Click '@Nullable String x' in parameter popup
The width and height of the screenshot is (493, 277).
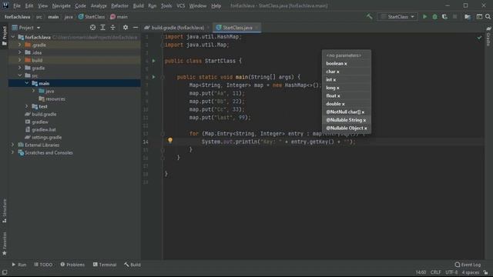tap(346, 120)
